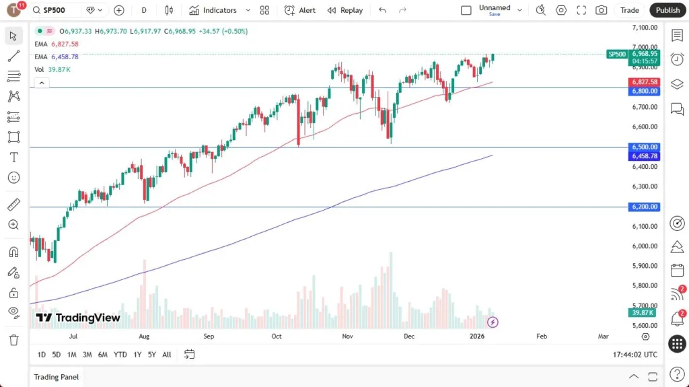Viewport: 689px width, 387px height.
Task: Open the 17:44:02 UTC timezone menu
Action: coord(635,355)
